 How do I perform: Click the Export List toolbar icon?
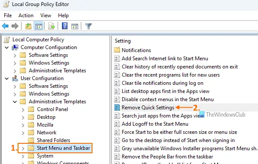pos(51,26)
